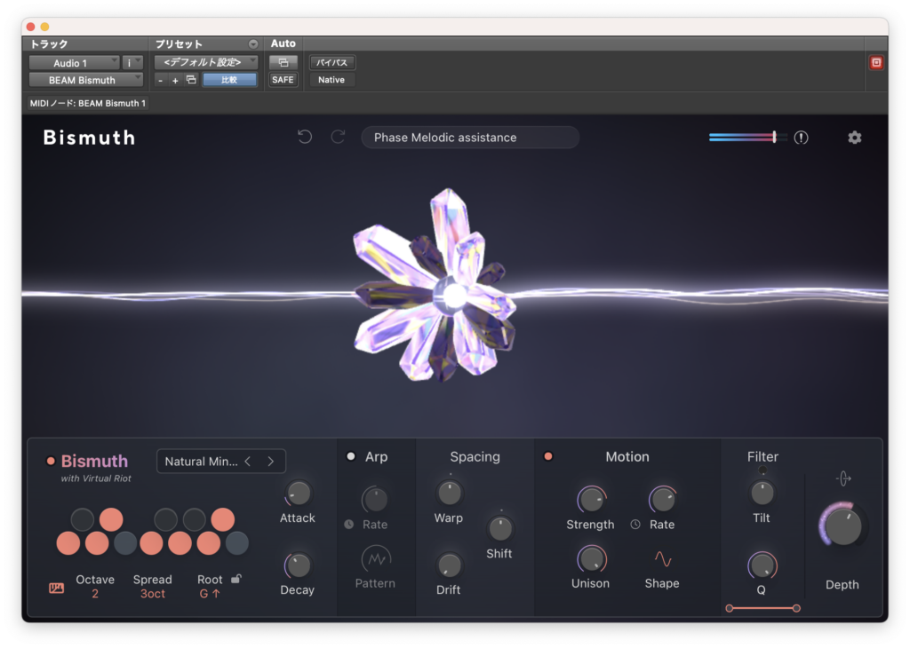Open the プリセット menu circle arrow
The width and height of the screenshot is (910, 648).
pos(253,44)
